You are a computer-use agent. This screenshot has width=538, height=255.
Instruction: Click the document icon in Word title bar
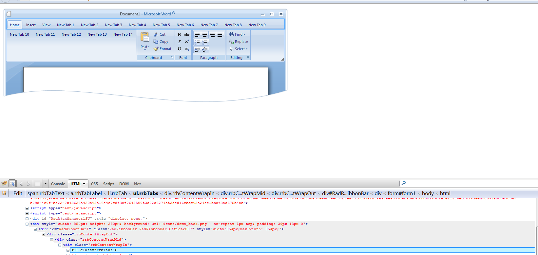pyautogui.click(x=9, y=14)
